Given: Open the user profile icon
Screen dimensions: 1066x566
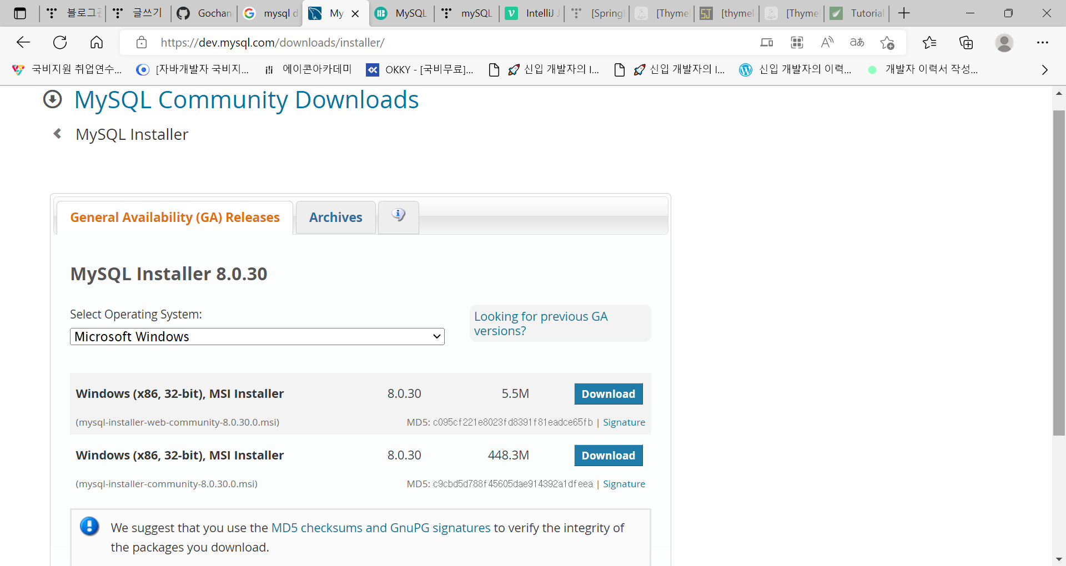Looking at the screenshot, I should [x=1004, y=42].
